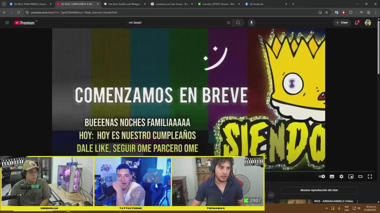380x213 pixels.
Task: Open the Extensions puzzle menu
Action: pyautogui.click(x=351, y=12)
